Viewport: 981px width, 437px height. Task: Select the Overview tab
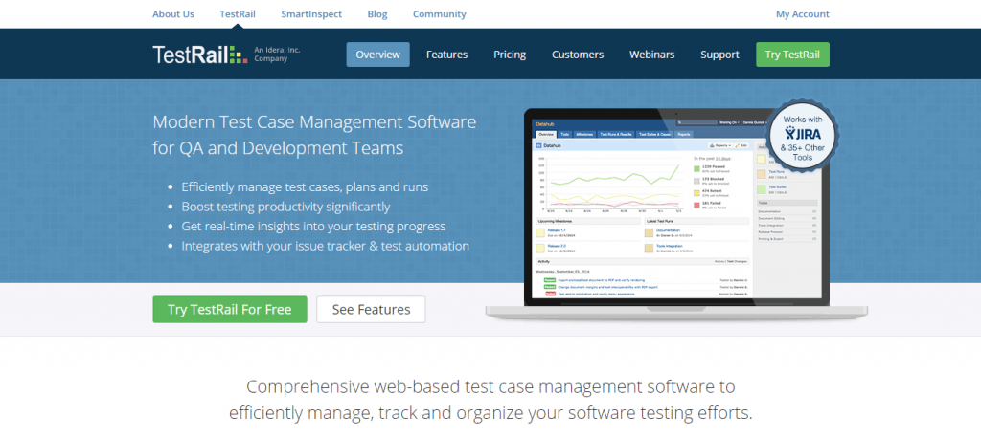click(377, 55)
